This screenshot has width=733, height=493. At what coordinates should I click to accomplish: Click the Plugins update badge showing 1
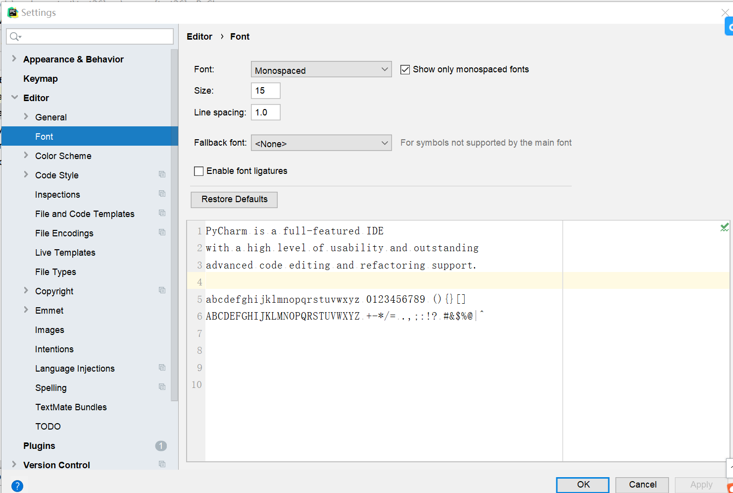point(161,446)
